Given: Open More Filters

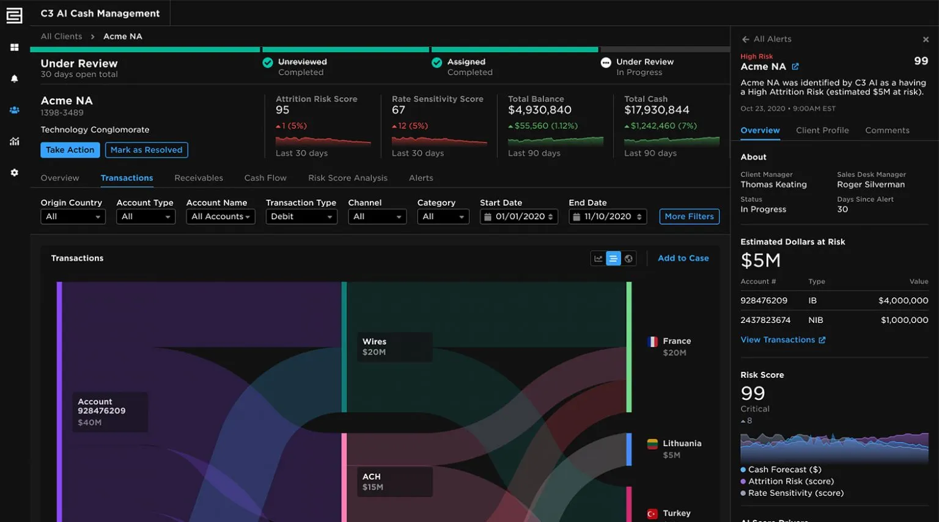Looking at the screenshot, I should [x=690, y=217].
